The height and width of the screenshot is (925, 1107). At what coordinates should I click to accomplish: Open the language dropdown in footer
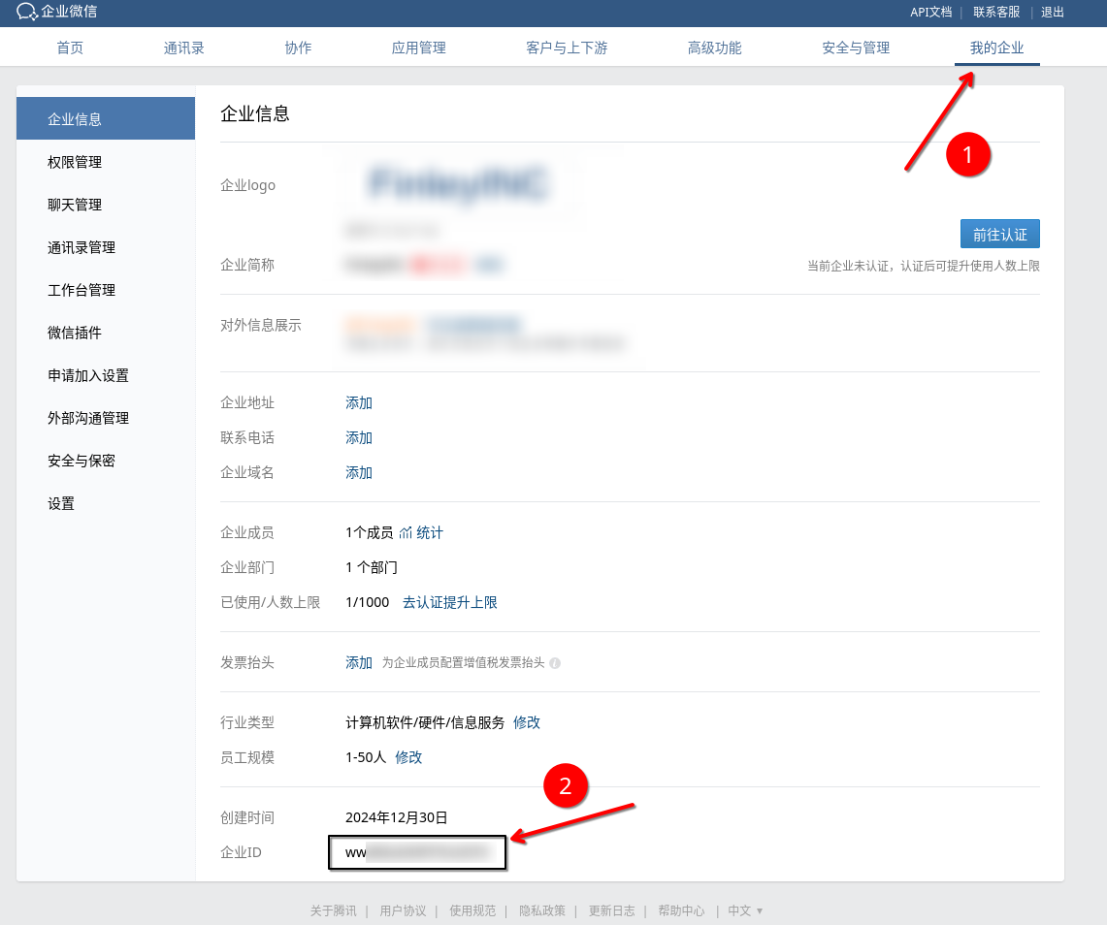point(745,910)
